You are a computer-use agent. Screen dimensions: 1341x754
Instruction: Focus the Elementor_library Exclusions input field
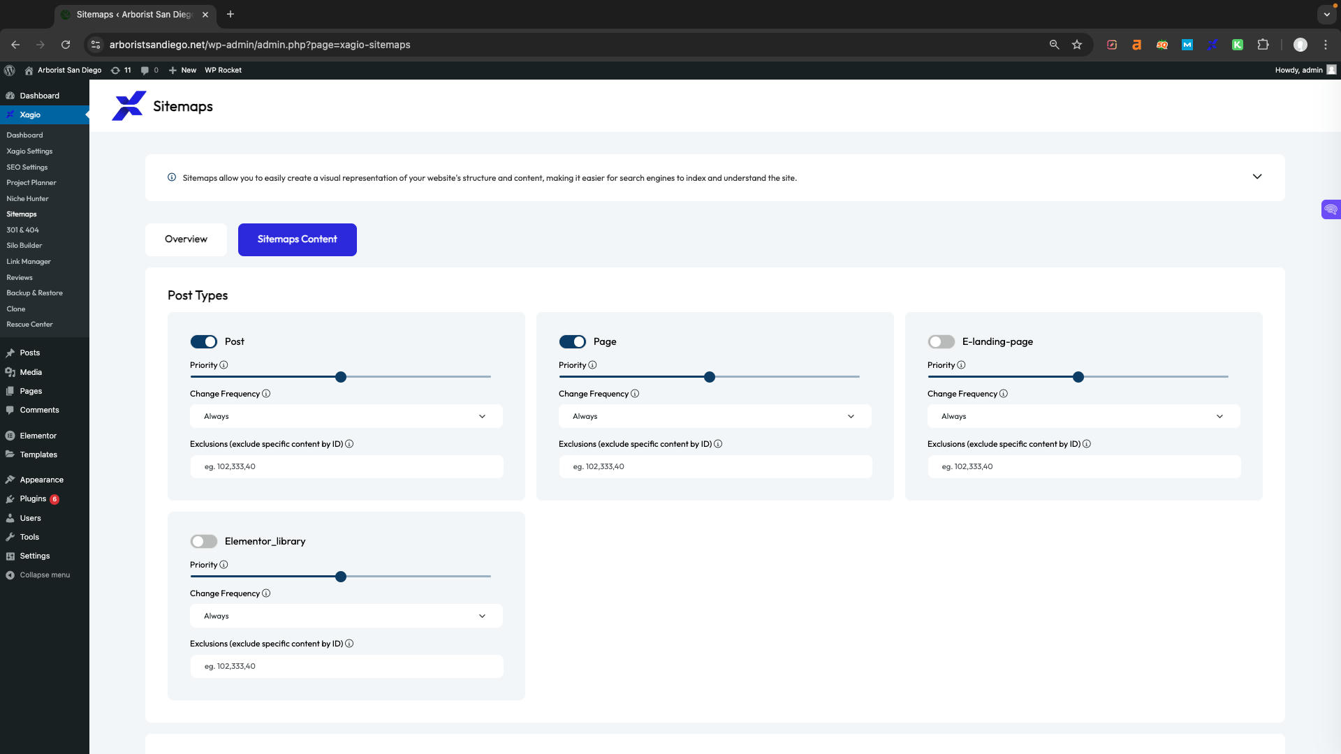point(346,666)
